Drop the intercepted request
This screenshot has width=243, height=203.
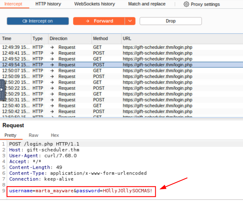coord(171,21)
